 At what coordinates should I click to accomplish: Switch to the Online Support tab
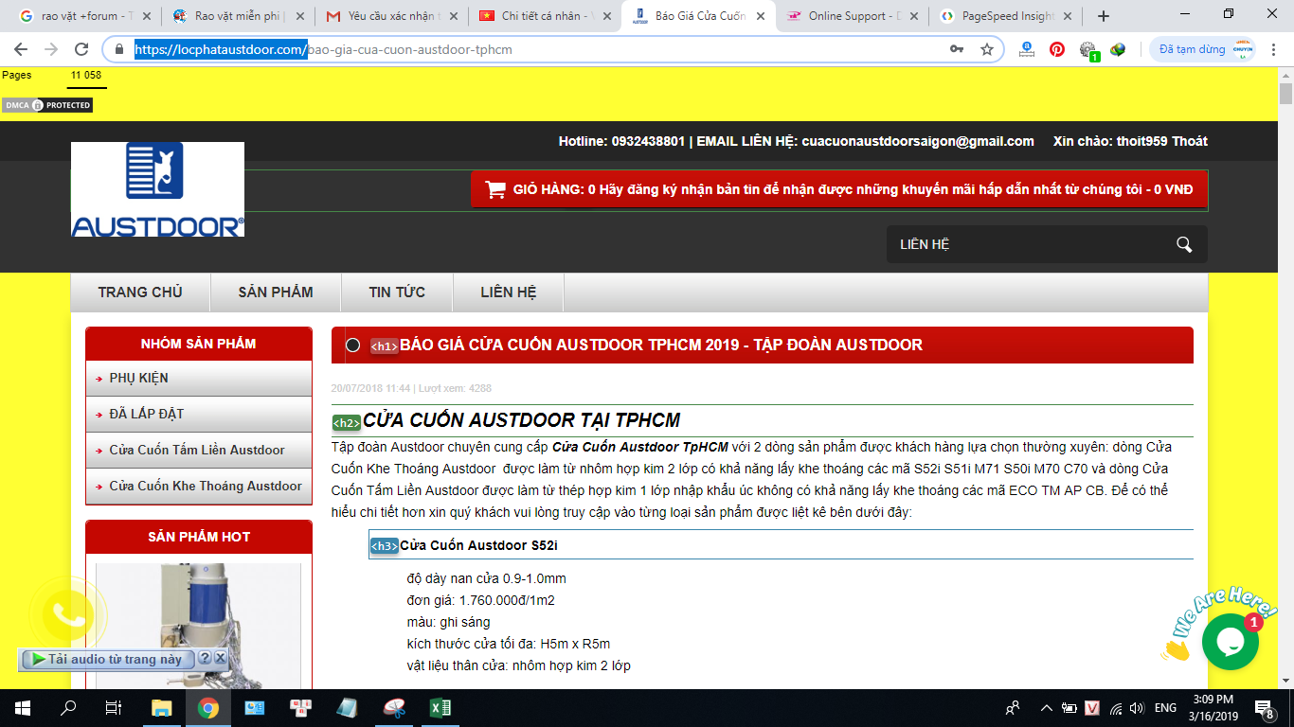[853, 16]
